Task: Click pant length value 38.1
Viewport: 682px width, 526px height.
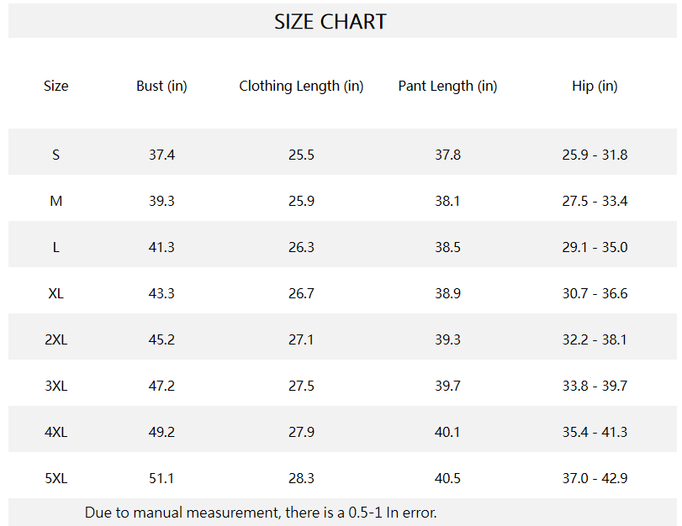Action: [447, 201]
